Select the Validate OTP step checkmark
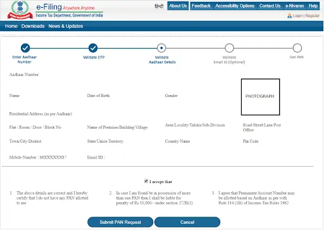 pyautogui.click(x=93, y=48)
